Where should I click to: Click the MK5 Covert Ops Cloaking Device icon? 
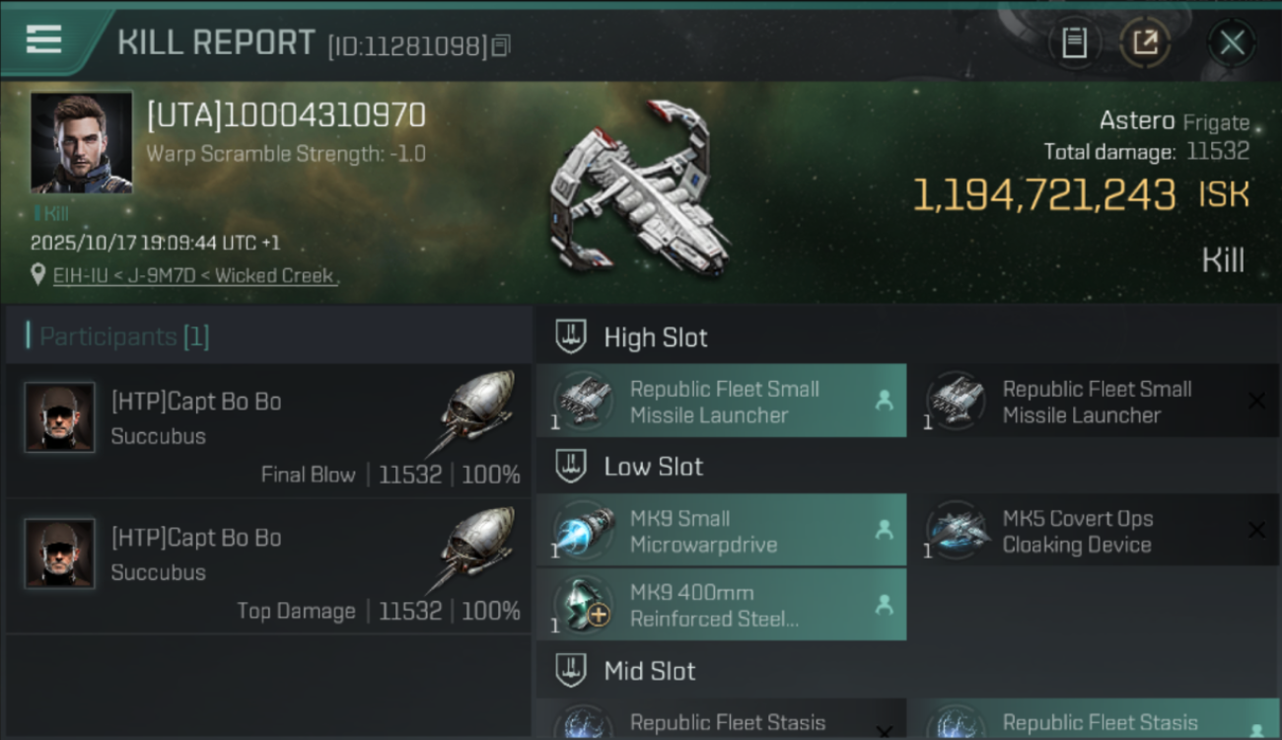coord(958,531)
